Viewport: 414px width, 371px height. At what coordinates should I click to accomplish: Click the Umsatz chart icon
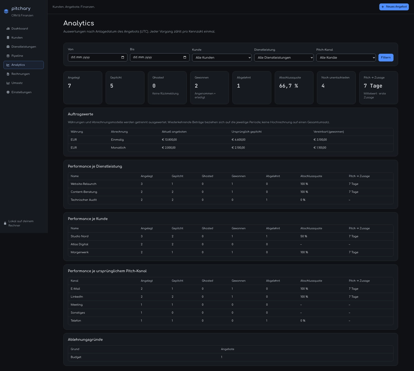click(8, 83)
